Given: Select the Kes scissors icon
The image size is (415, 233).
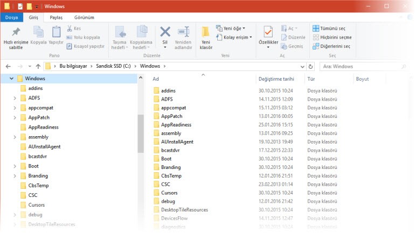Looking at the screenshot, I should (70, 29).
